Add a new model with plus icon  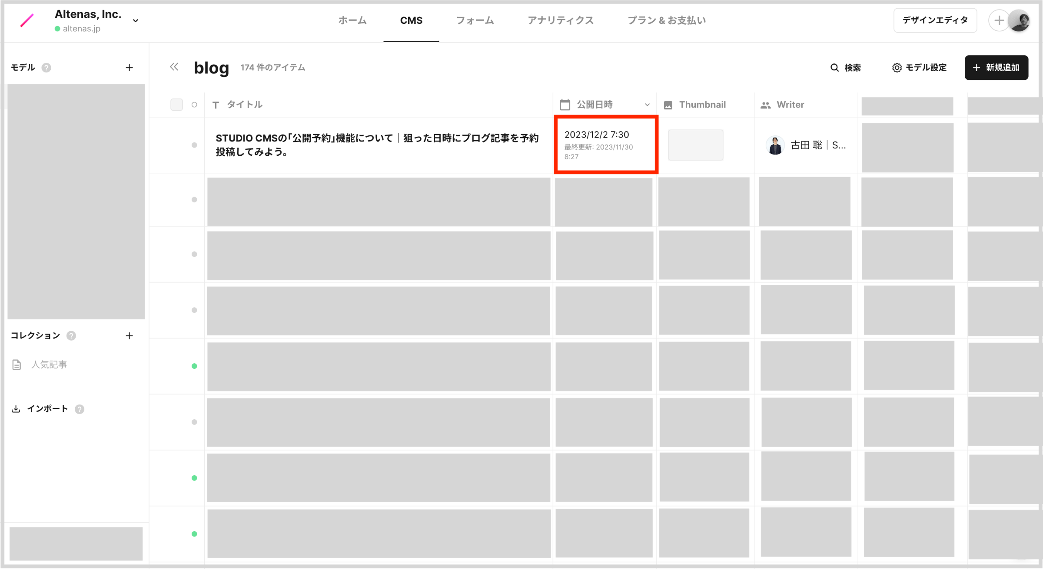click(129, 68)
